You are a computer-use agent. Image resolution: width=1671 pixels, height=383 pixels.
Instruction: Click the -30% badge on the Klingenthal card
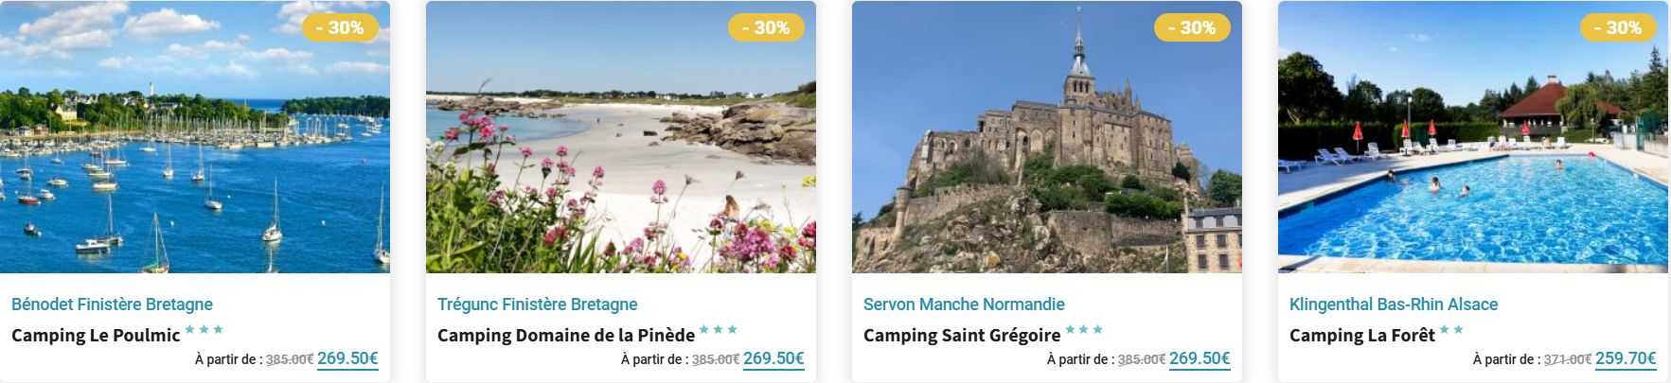(1618, 27)
